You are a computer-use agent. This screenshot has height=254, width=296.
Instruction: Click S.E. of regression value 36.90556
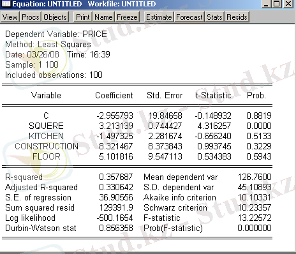[x=116, y=197]
